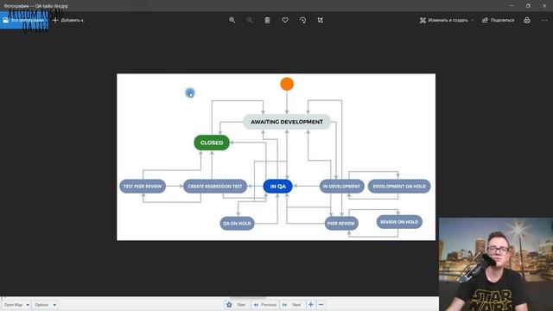Image resolution: width=553 pixels, height=311 pixels.
Task: Add photo to favorites with heart icon
Action: 285,20
